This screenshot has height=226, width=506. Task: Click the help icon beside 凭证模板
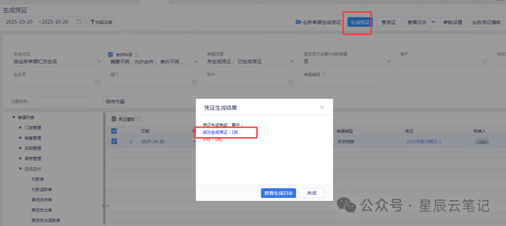(x=139, y=119)
